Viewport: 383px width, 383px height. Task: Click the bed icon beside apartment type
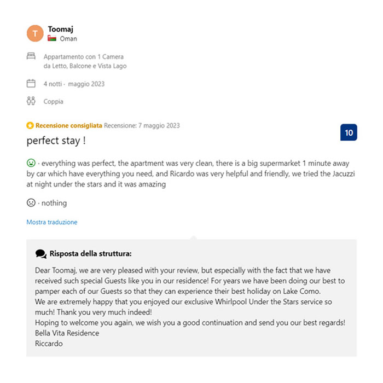click(31, 56)
